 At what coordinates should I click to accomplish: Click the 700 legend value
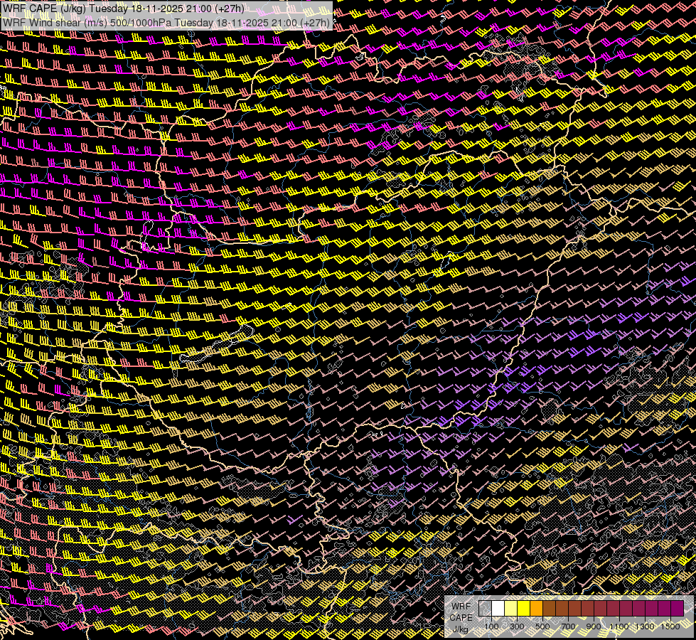(568, 626)
